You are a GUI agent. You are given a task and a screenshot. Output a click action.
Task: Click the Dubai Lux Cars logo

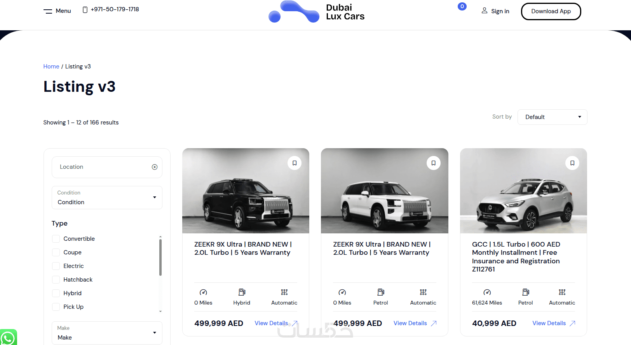point(317,12)
